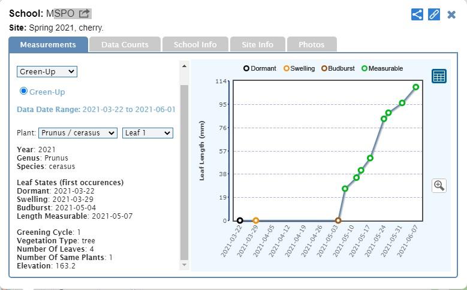Toggle Swelling series in chart legend

pyautogui.click(x=299, y=68)
